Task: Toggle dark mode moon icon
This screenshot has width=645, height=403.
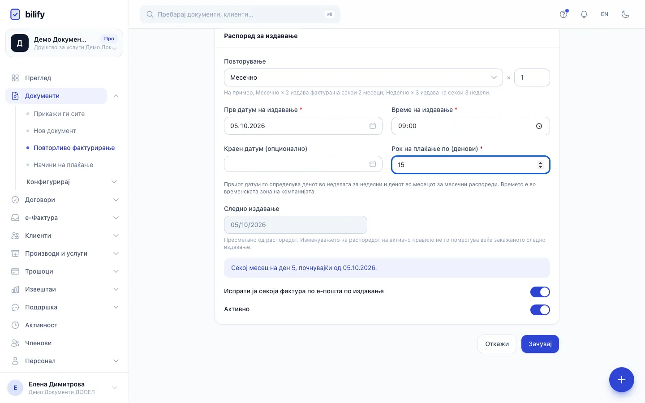Action: point(625,14)
